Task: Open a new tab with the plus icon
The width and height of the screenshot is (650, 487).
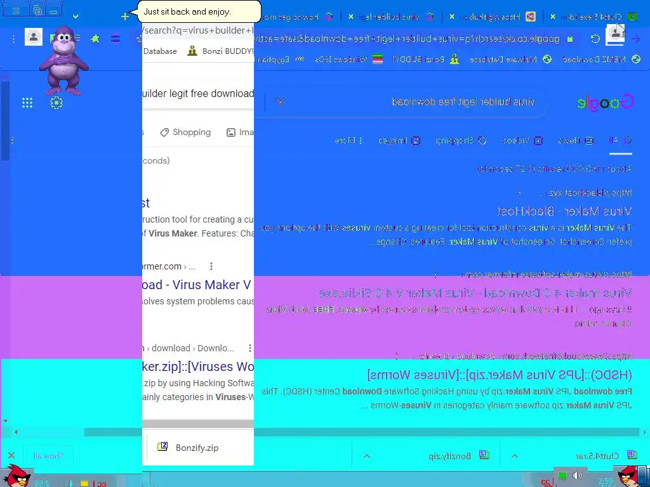Action: (125, 16)
